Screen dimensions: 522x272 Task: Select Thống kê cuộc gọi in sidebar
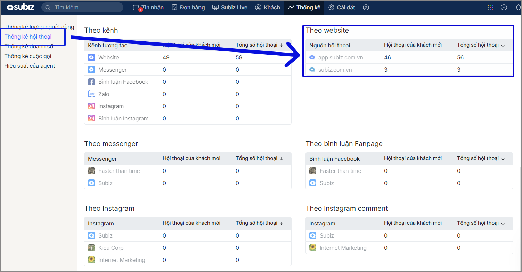pos(28,56)
